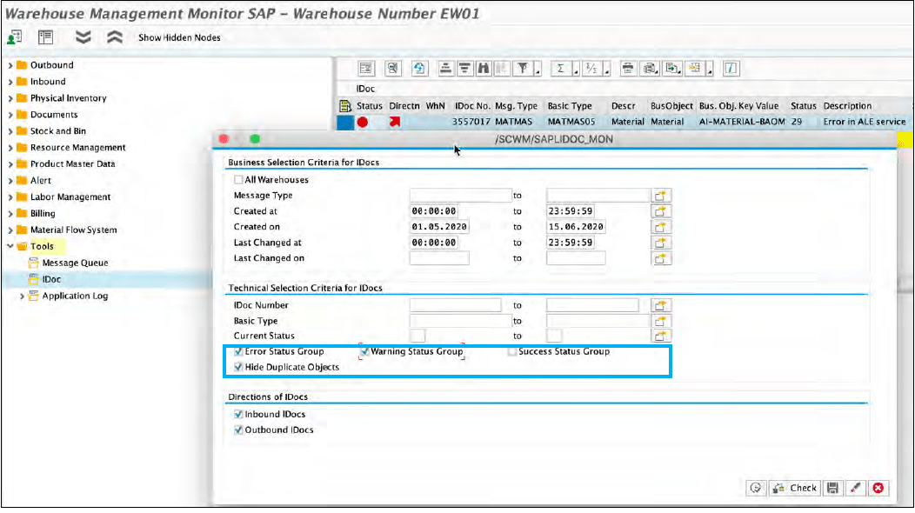Click the Subtotals icon
The width and height of the screenshot is (915, 513).
click(591, 69)
